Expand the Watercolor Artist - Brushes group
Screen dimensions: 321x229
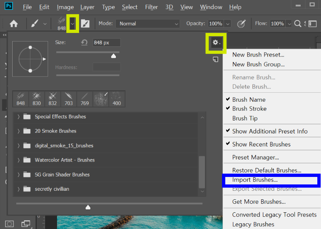[x=18, y=160]
